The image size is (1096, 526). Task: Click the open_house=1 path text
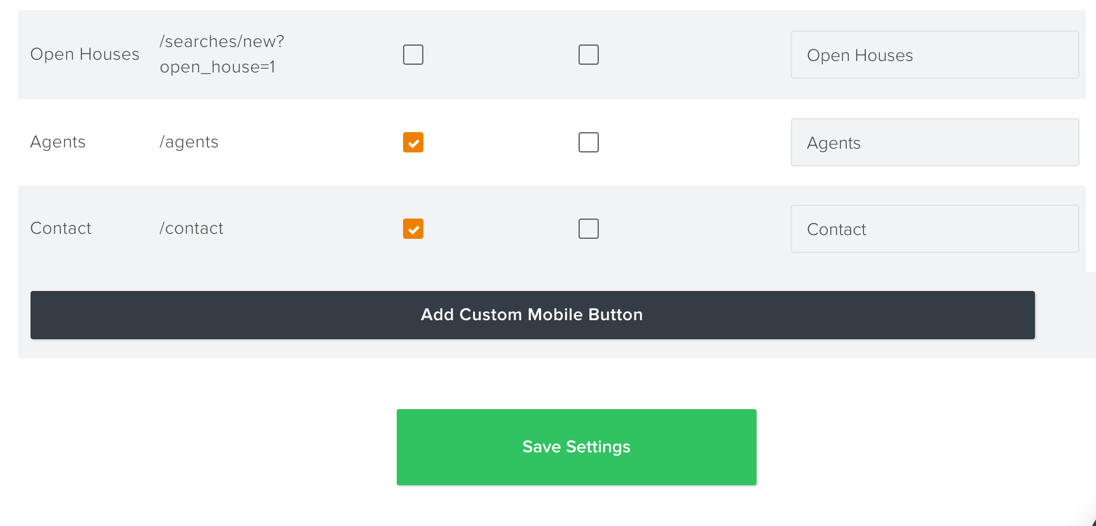tap(217, 67)
